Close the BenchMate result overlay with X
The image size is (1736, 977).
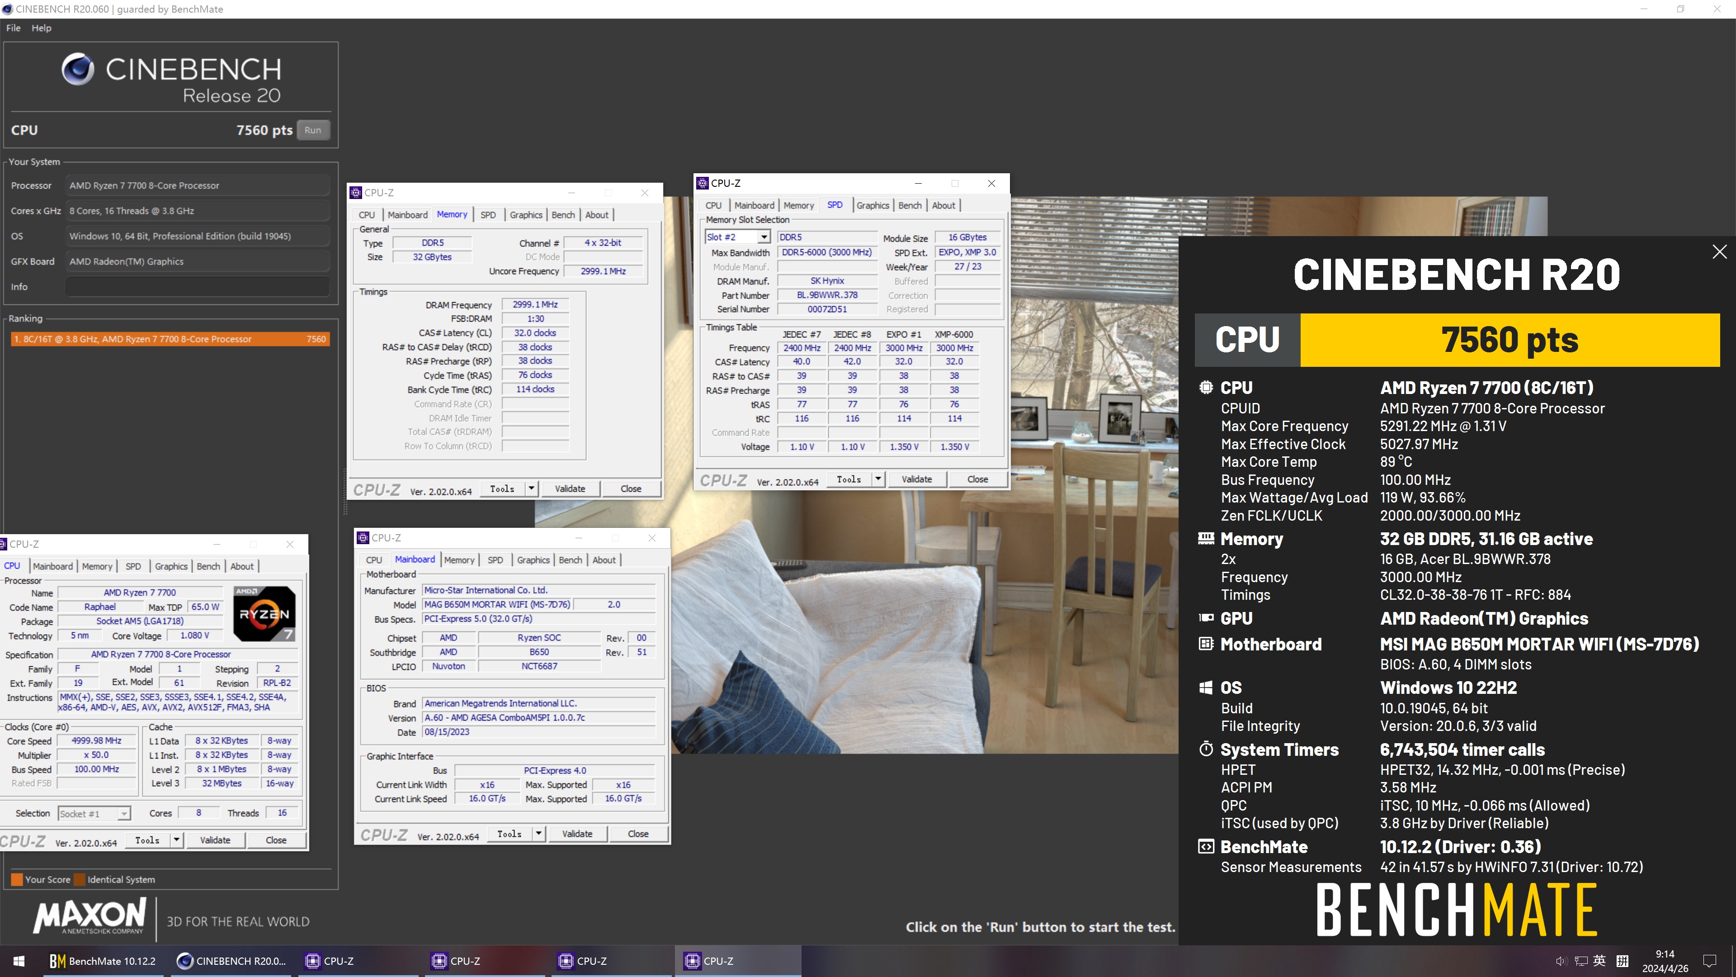tap(1719, 251)
